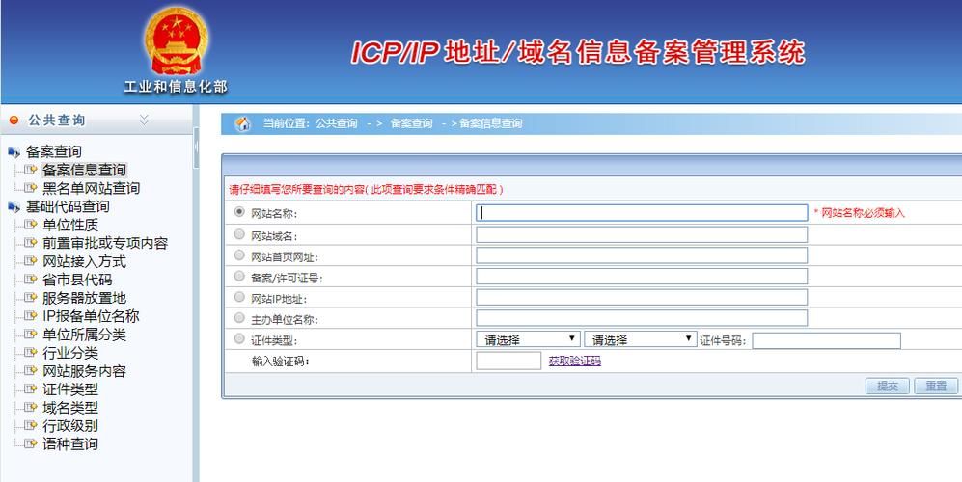Screen dimensions: 962x482
Task: Click the sidebar collapse handle
Action: point(196,147)
